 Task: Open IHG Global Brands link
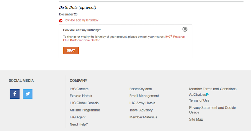point(84,103)
